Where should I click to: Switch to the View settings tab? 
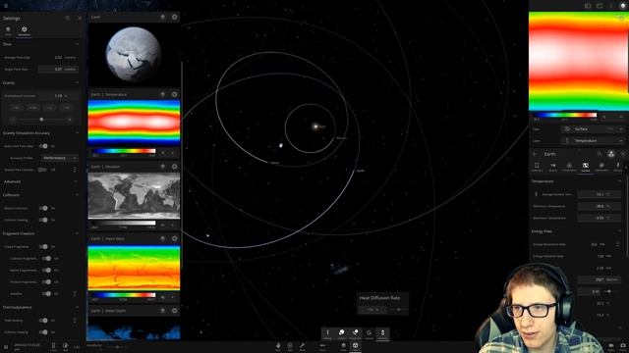(x=8, y=31)
